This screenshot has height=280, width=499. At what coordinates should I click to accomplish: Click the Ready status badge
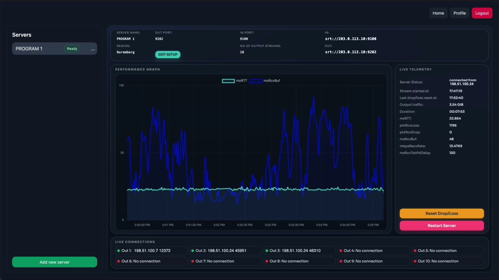point(72,49)
